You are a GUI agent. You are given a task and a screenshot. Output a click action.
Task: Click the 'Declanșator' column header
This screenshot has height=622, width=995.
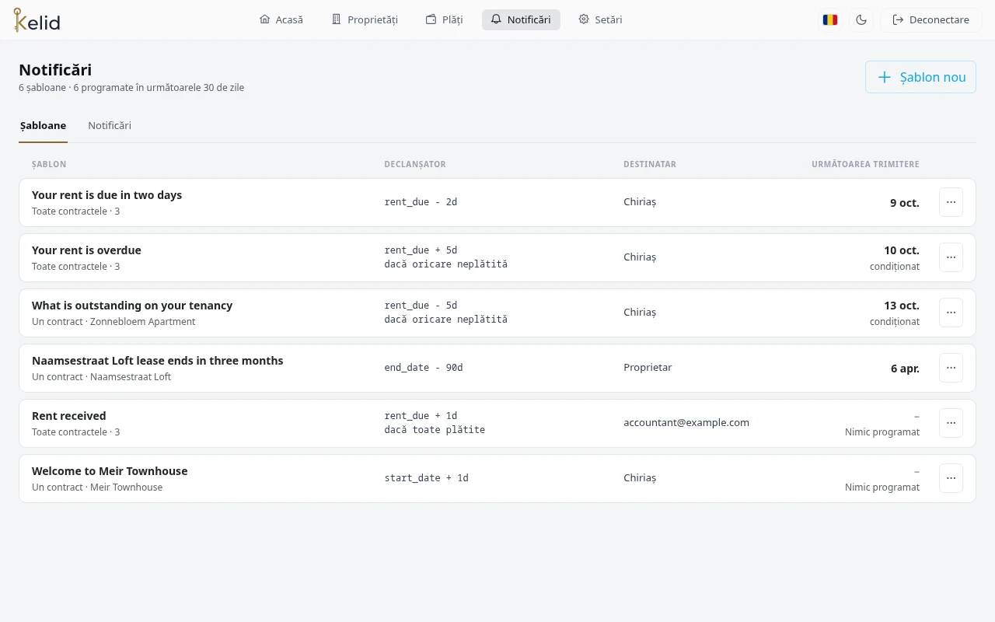(415, 165)
